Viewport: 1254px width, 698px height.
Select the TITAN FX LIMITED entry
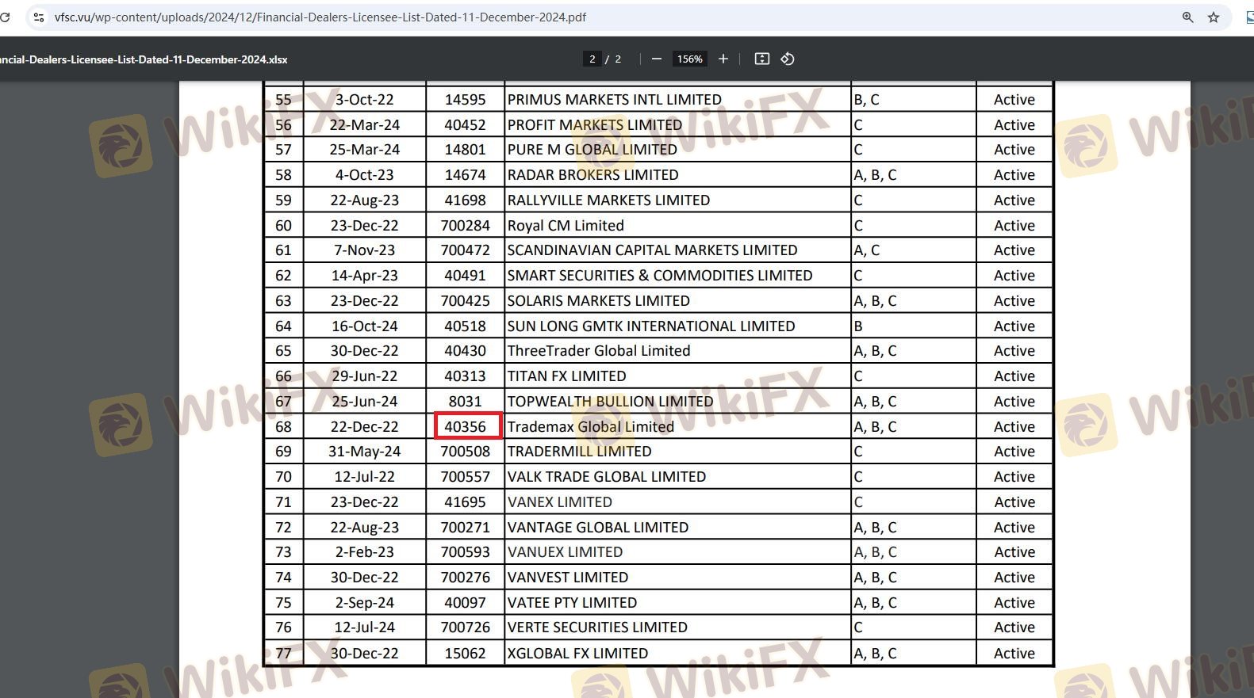pyautogui.click(x=566, y=376)
